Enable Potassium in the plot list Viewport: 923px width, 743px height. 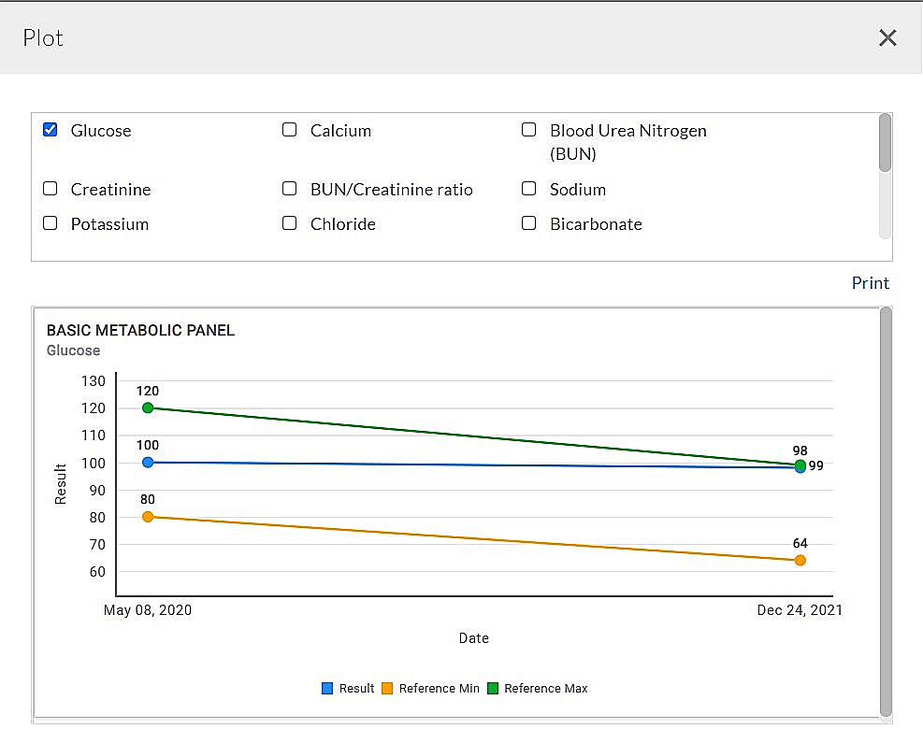coord(50,223)
